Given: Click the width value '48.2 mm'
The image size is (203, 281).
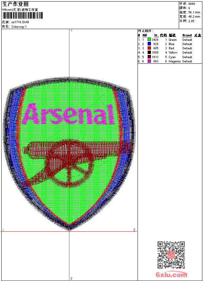Looking at the screenshot, I should pyautogui.click(x=194, y=17).
